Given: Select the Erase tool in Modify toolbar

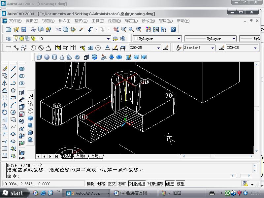Looking at the screenshot, I should [x=5, y=69].
